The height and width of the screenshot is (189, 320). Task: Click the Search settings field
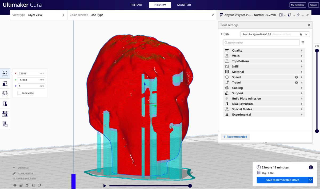click(261, 43)
